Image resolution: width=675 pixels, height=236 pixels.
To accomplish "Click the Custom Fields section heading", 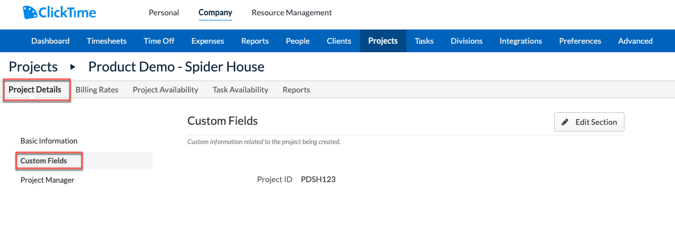I will coord(223,121).
